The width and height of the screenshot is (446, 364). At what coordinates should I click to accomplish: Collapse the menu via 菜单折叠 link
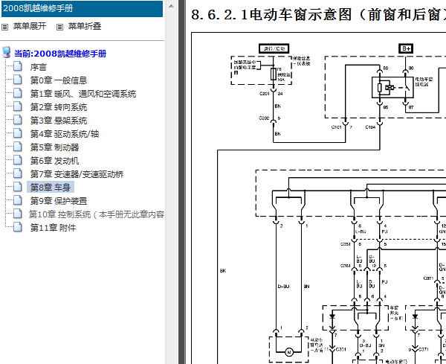click(x=85, y=26)
